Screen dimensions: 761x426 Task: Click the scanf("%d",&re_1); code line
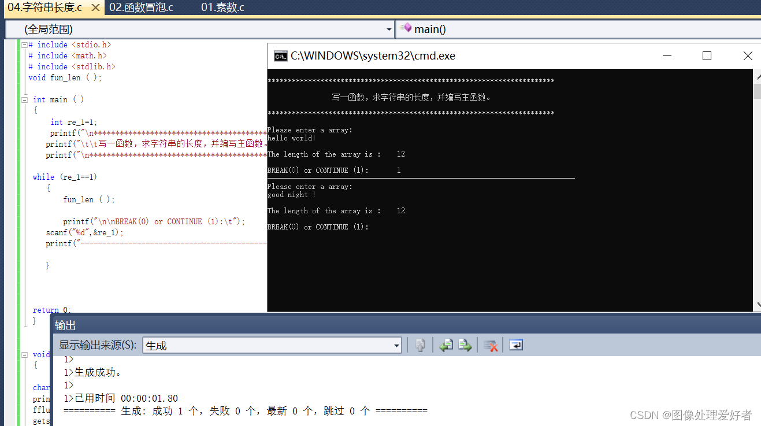click(x=85, y=232)
